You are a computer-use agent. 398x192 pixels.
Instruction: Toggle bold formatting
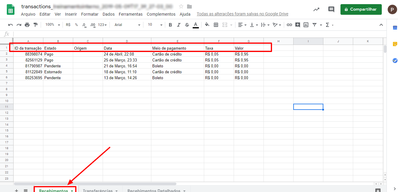(170, 25)
